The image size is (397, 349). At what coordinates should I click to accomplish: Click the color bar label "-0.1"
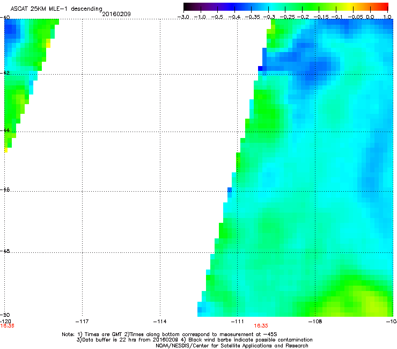(x=337, y=17)
